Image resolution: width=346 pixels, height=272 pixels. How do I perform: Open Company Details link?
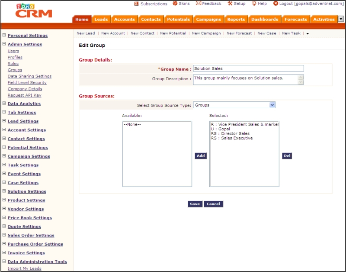click(25, 89)
